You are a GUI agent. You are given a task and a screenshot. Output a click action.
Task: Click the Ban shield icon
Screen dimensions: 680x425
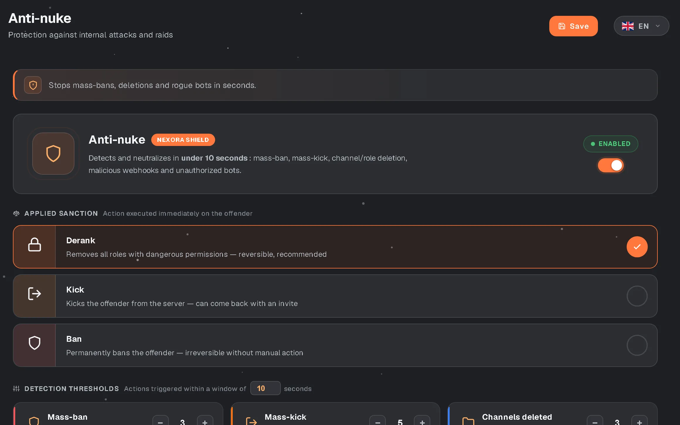pyautogui.click(x=35, y=343)
